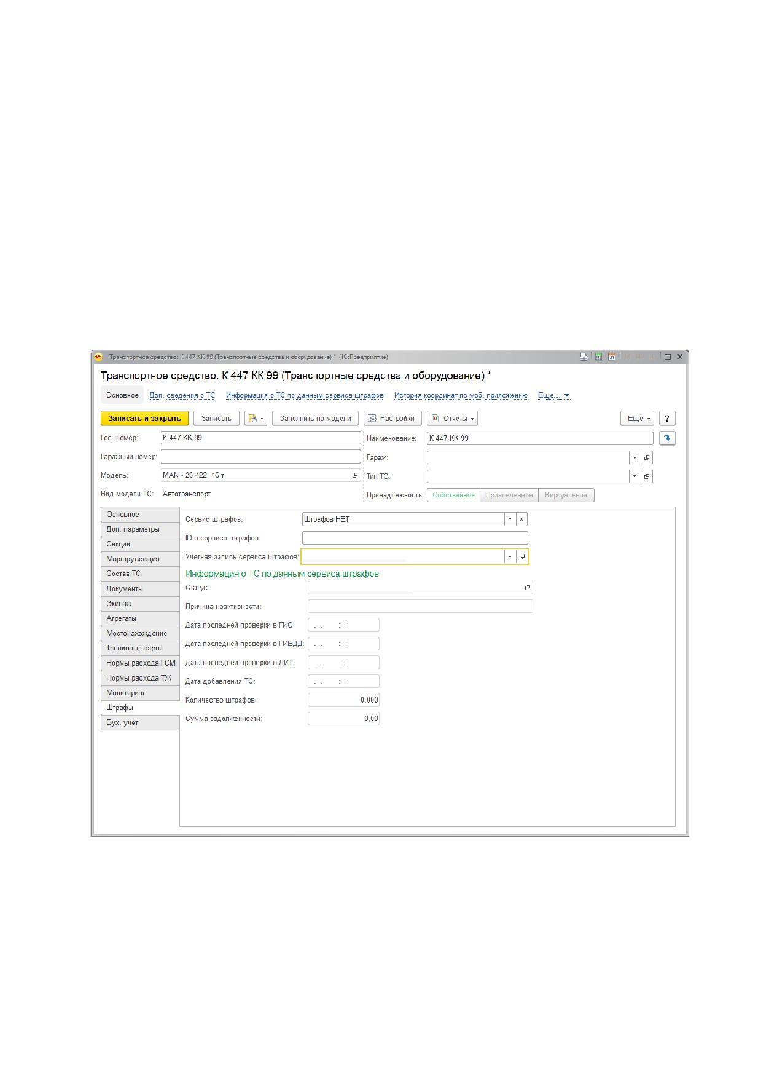Open История координат по моб. приложению link

tap(461, 395)
